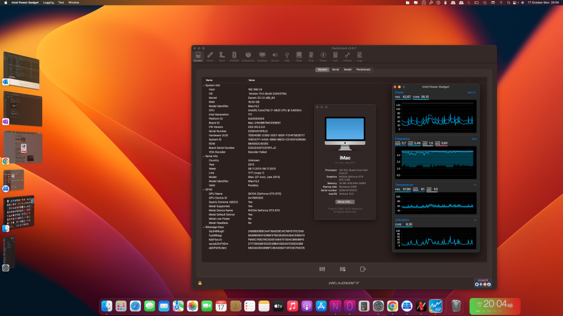Select the System tab in segmented control

(323, 70)
